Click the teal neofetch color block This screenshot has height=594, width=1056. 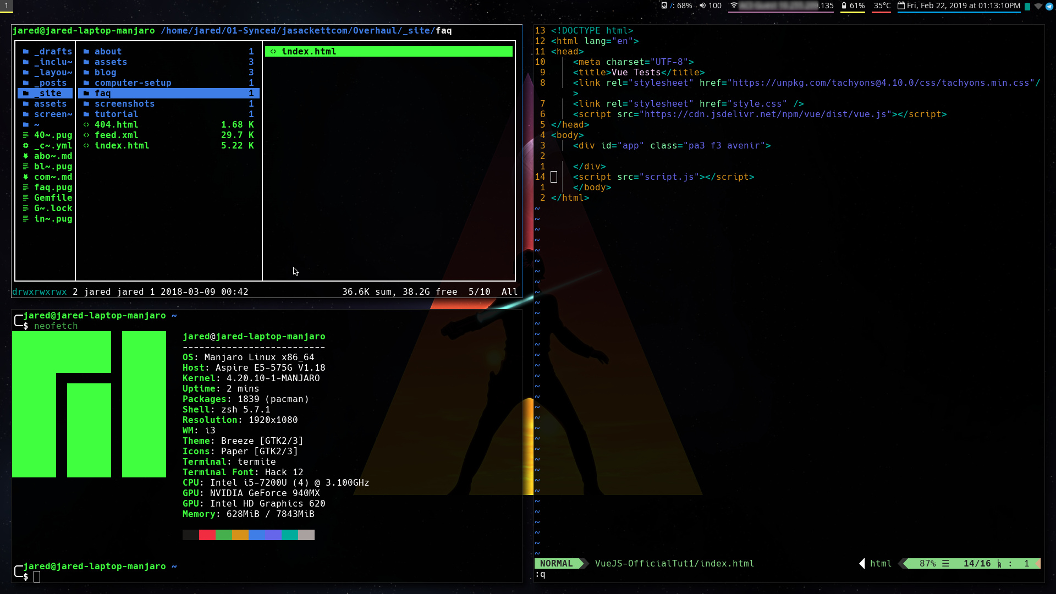(290, 535)
